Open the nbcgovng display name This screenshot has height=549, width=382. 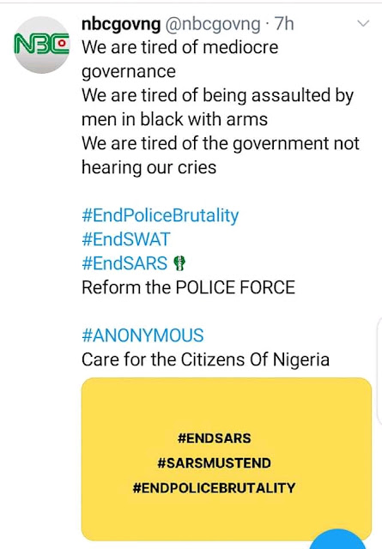tap(121, 24)
